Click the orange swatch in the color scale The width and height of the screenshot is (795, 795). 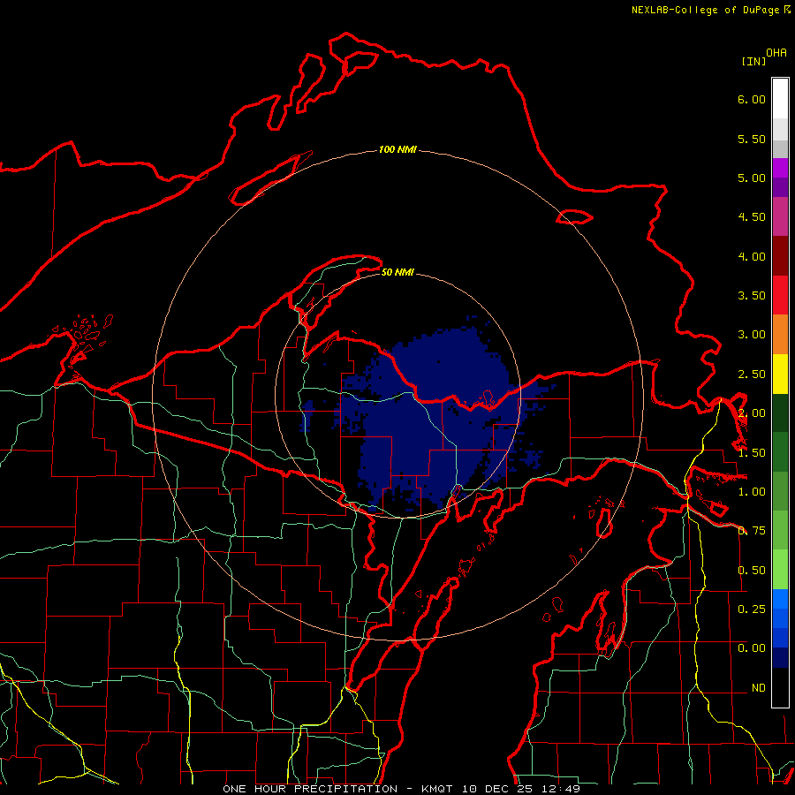pos(780,335)
